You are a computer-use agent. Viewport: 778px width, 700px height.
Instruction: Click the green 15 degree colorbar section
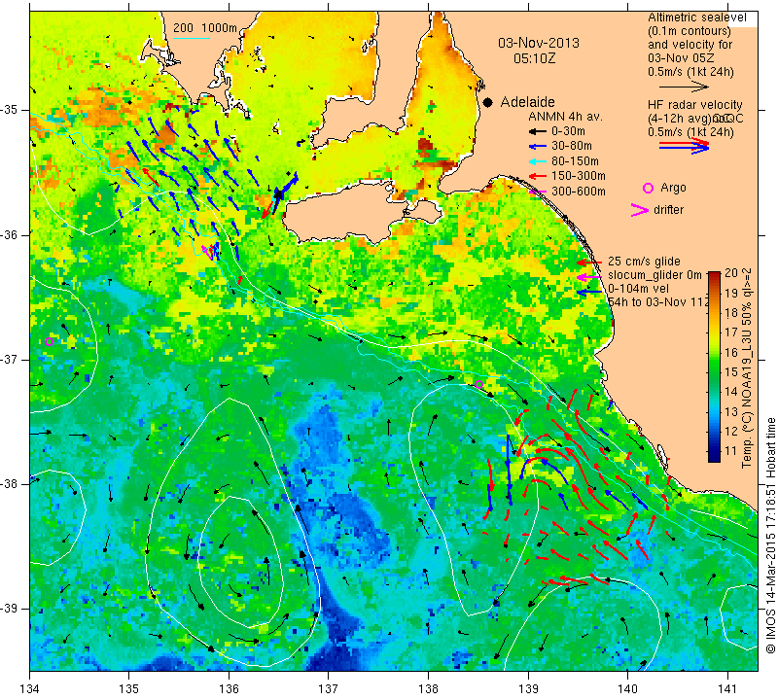(x=714, y=371)
